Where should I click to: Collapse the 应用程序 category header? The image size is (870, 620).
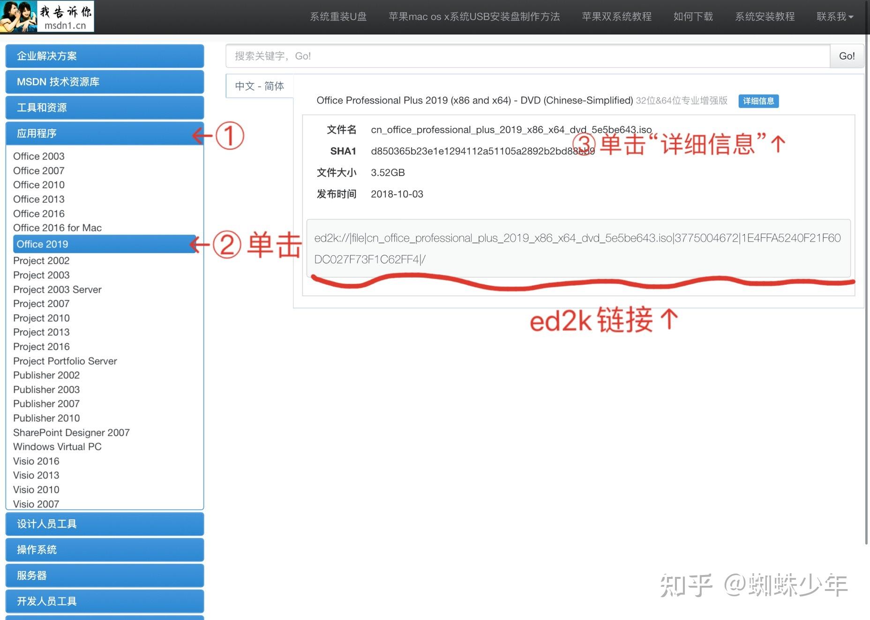[x=105, y=133]
